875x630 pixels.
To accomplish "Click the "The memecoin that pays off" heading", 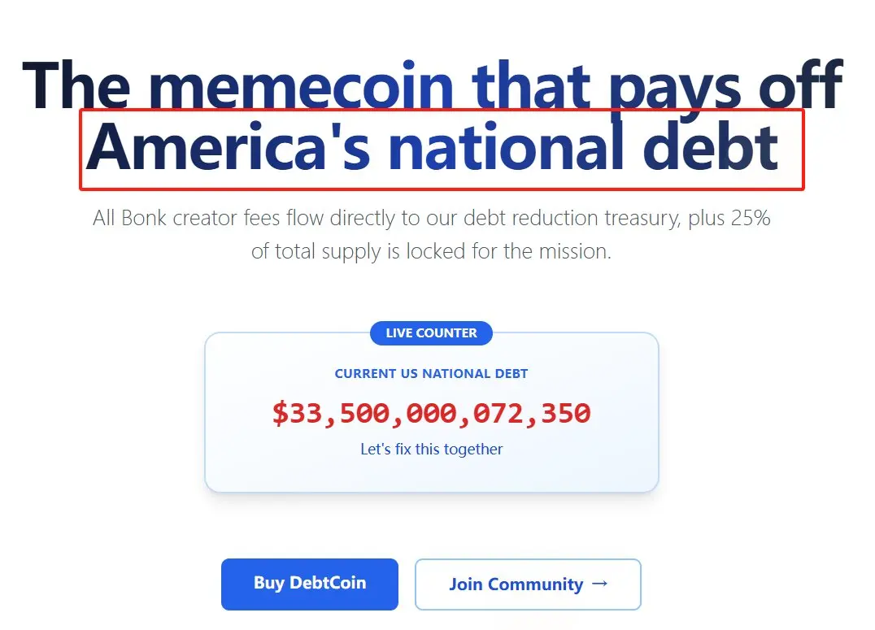I will click(433, 85).
